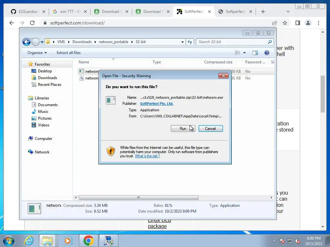Click the Explorer refresh button
The height and width of the screenshot is (247, 330).
click(x=190, y=42)
